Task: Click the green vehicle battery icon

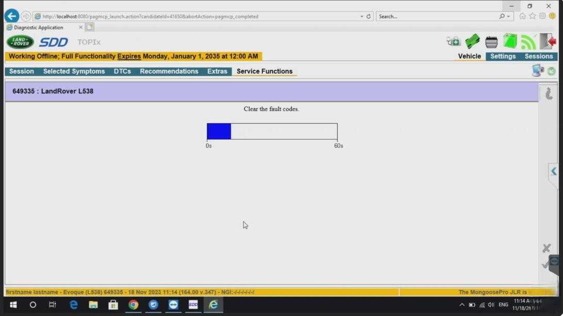Action: [x=510, y=41]
